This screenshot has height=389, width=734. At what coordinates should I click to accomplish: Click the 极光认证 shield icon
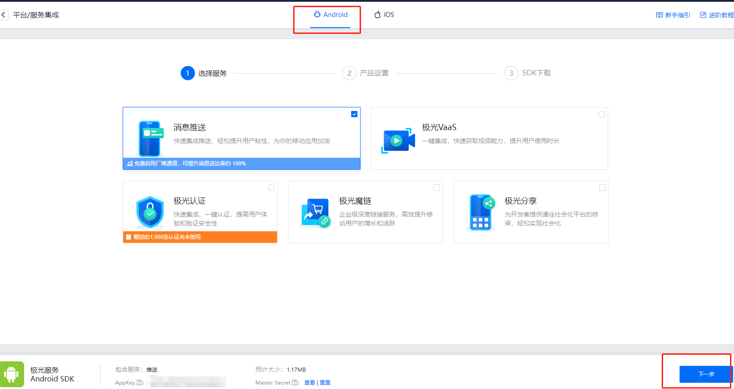click(150, 212)
